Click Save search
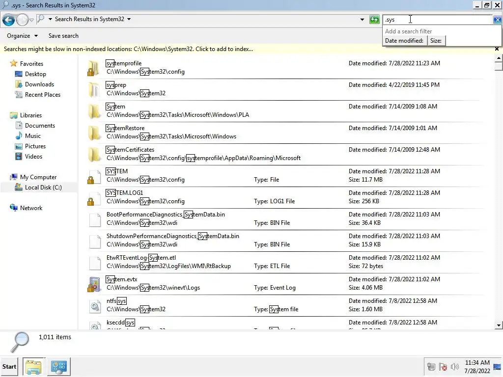This screenshot has width=503, height=377. tap(63, 36)
